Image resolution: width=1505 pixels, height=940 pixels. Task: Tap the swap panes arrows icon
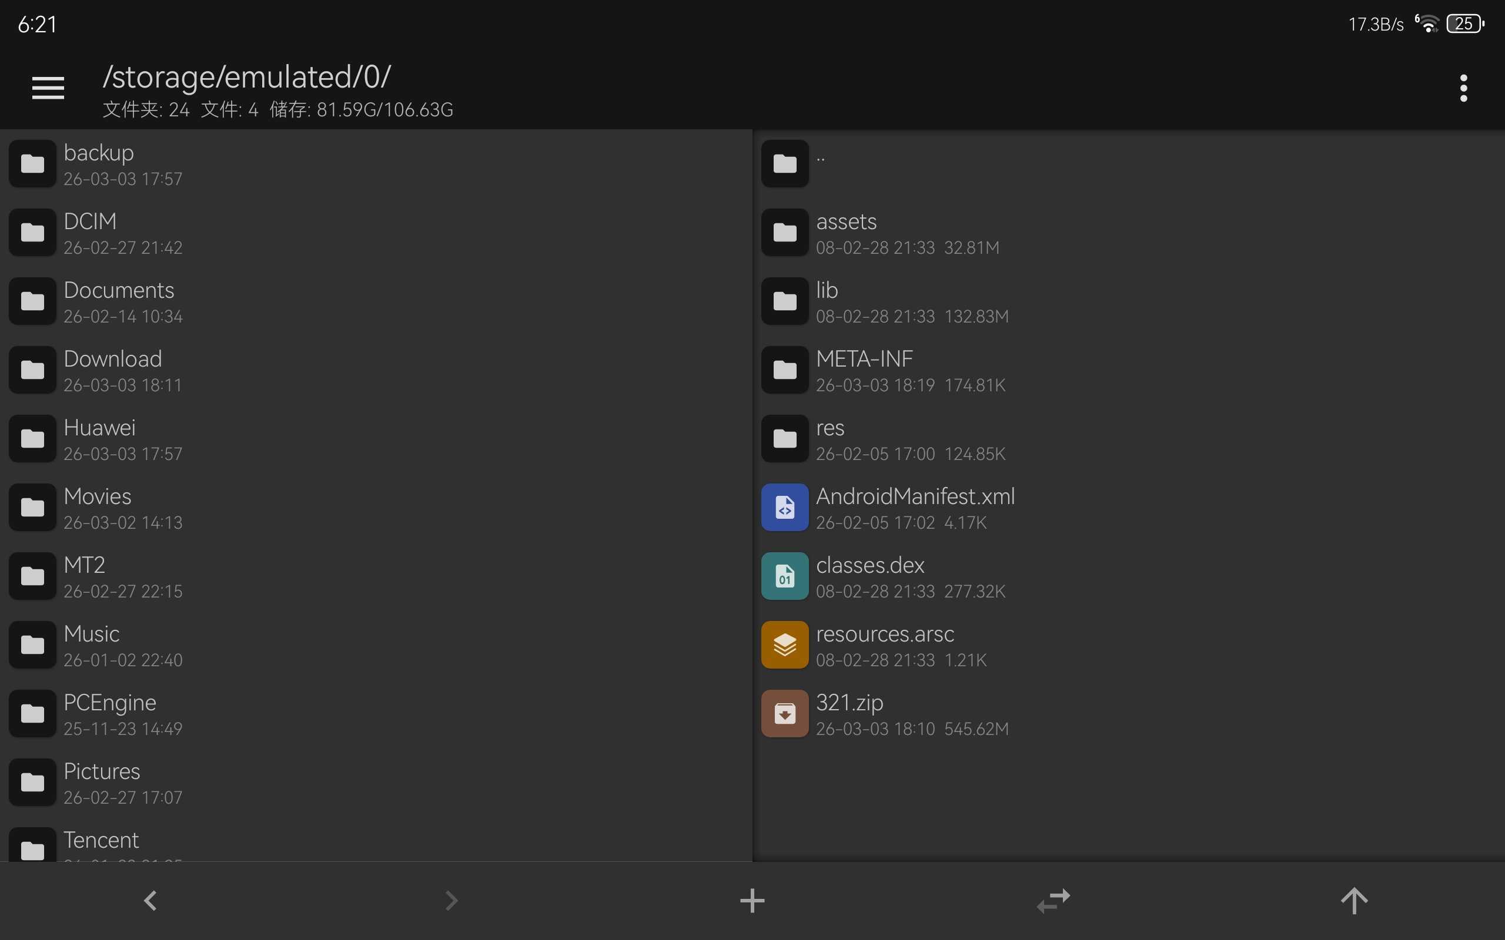1053,900
